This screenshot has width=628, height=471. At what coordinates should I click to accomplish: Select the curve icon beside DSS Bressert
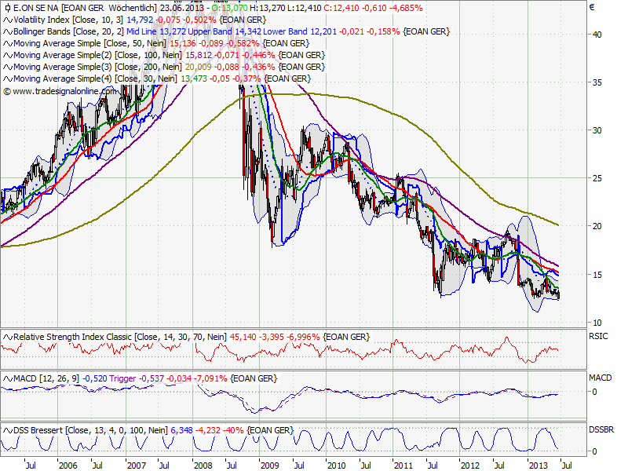click(x=9, y=429)
